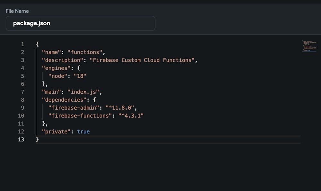Click line number 1 in gutter
Viewport: 321px width, 191px height.
tap(22, 44)
